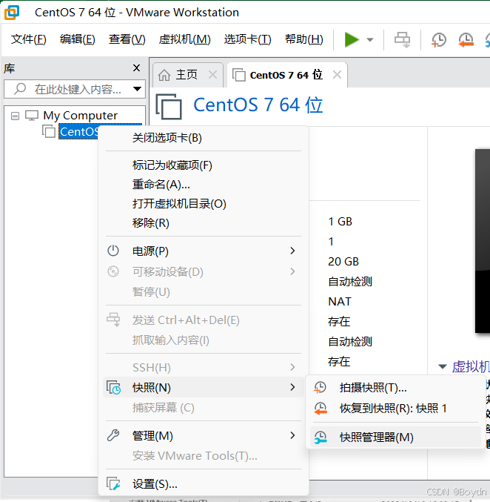Click the 1 GB memory value

340,221
